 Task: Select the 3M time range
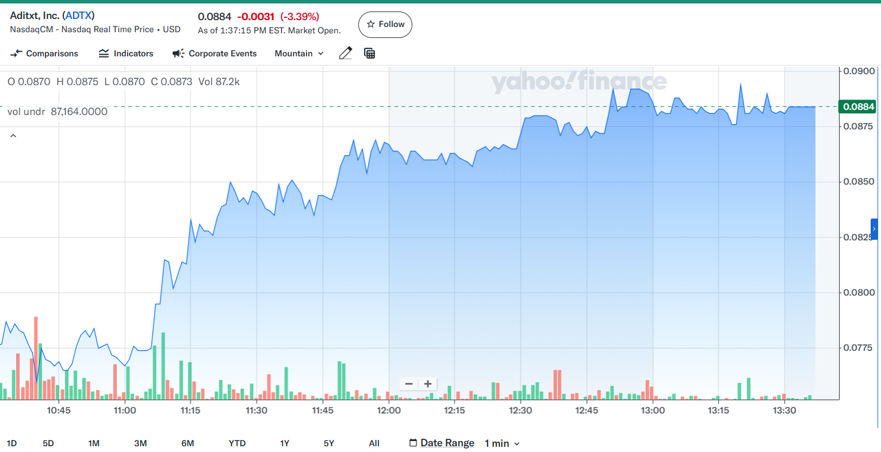tap(140, 443)
